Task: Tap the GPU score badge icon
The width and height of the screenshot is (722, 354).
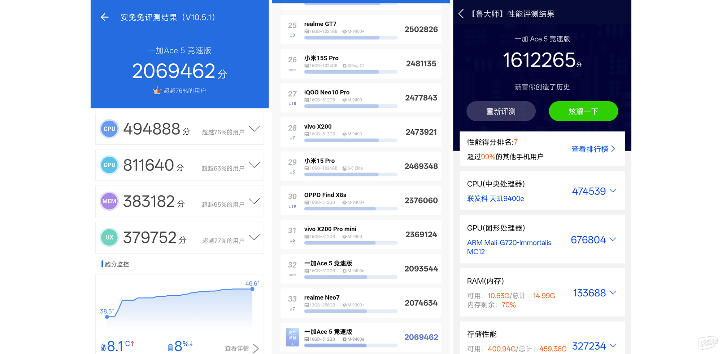Action: tap(109, 165)
